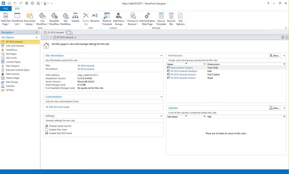This screenshot has width=289, height=174.
Task: Select the SITE ribbon tab
Action: point(17,8)
